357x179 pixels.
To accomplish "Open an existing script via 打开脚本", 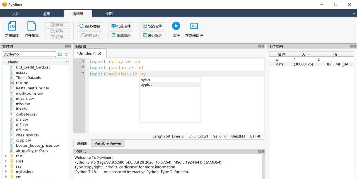I will (32, 29).
